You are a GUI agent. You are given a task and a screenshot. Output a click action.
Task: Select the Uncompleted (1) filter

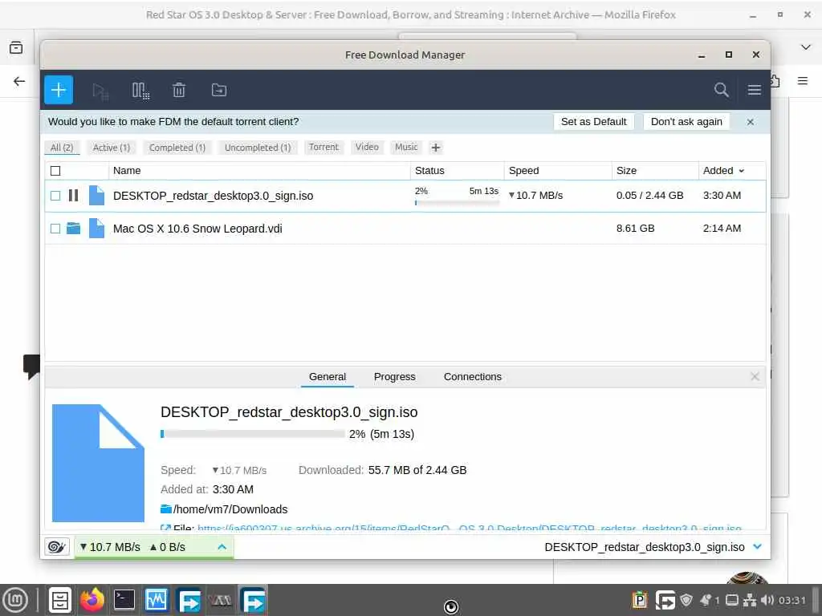click(x=258, y=148)
